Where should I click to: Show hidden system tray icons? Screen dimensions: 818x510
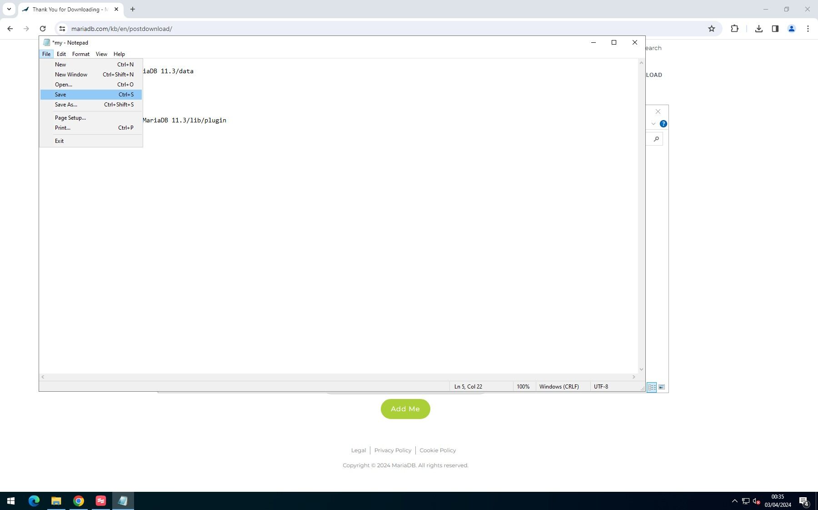click(734, 501)
